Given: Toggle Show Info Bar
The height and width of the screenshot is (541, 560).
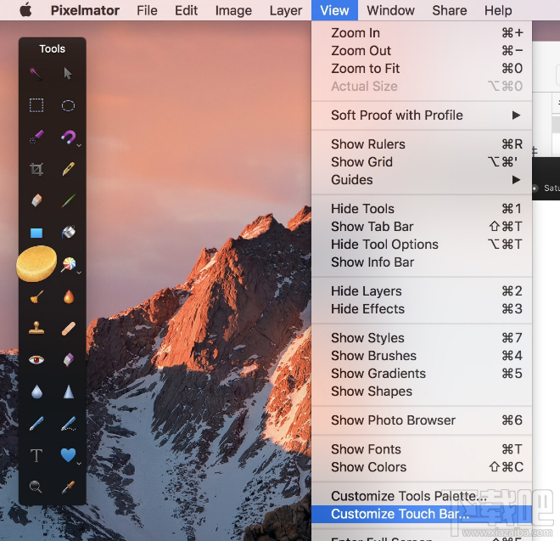Looking at the screenshot, I should pyautogui.click(x=422, y=262).
